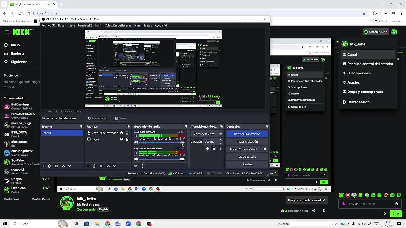Image resolution: width=406 pixels, height=228 pixels.
Task: Click the green Chat send button
Action: [396, 214]
